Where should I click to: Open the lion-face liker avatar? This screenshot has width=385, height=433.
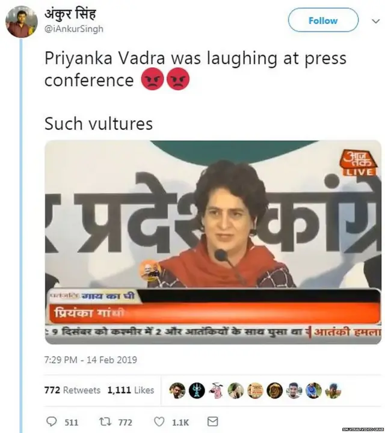[274, 390]
